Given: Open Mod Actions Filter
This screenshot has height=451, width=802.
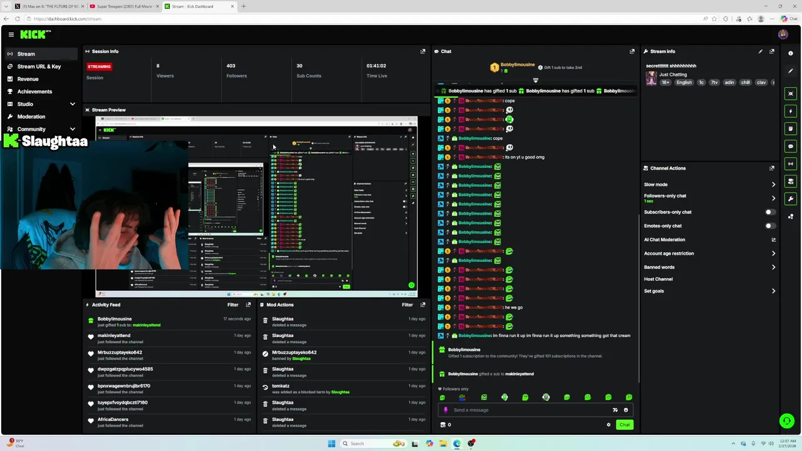Looking at the screenshot, I should click(x=407, y=304).
